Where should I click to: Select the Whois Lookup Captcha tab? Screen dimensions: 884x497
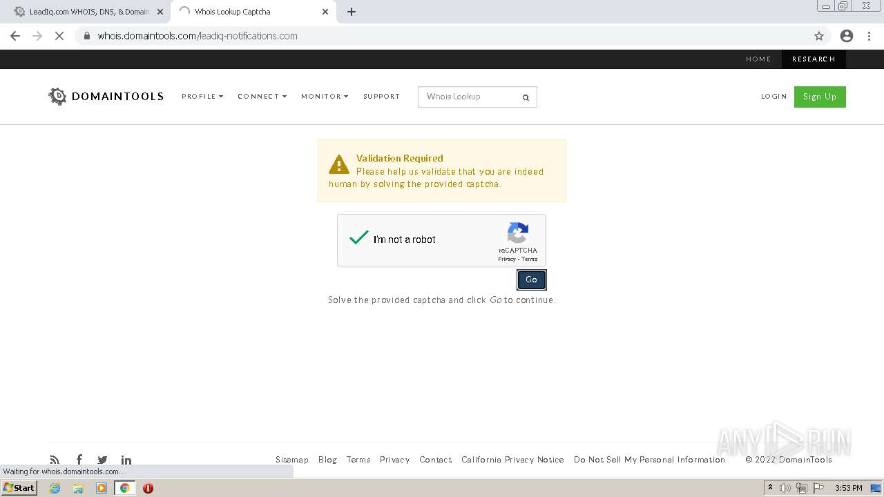click(253, 12)
